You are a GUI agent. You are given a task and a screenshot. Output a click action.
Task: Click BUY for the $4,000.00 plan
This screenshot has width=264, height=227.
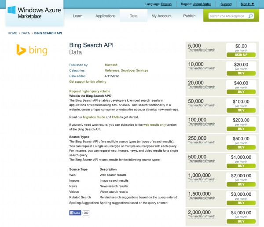pyautogui.click(x=241, y=221)
